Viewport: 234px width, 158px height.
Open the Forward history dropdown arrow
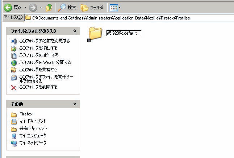(x=41, y=7)
